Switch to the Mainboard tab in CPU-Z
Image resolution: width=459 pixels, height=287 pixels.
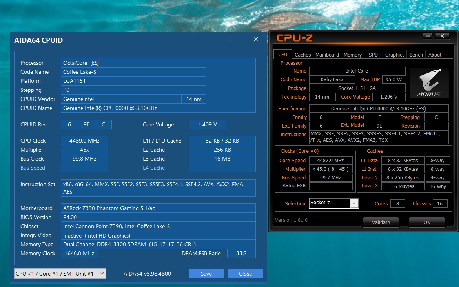(x=327, y=55)
